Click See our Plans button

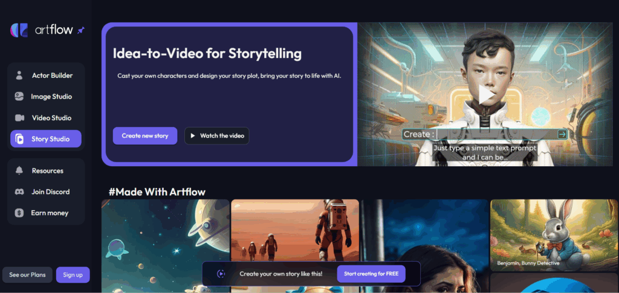(x=27, y=275)
